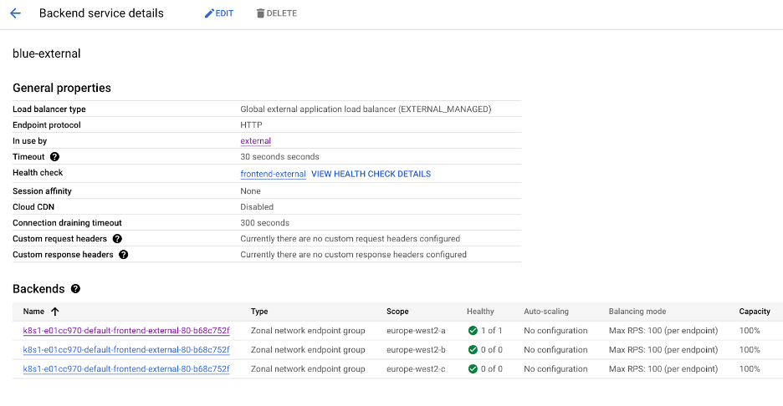Click green status check for europe-west2-c

coord(473,369)
